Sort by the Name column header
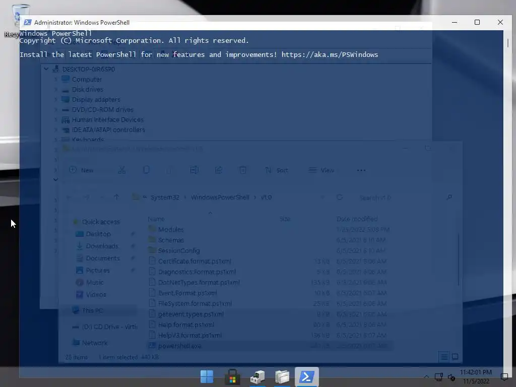The width and height of the screenshot is (516, 387). [156, 219]
